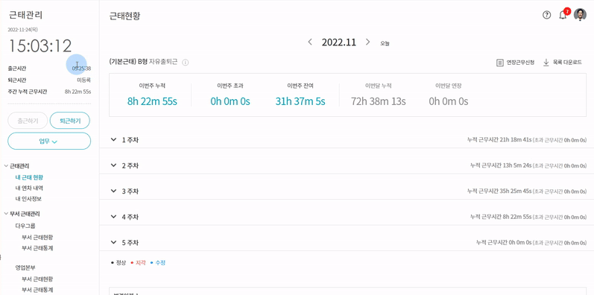Select the 영업본부 tree item
594x295 pixels.
click(x=25, y=267)
